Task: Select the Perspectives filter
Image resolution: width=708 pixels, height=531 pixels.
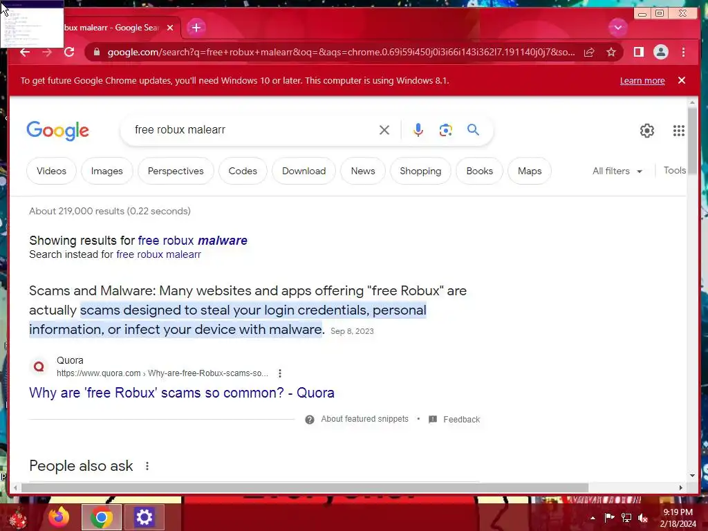Action: (176, 171)
